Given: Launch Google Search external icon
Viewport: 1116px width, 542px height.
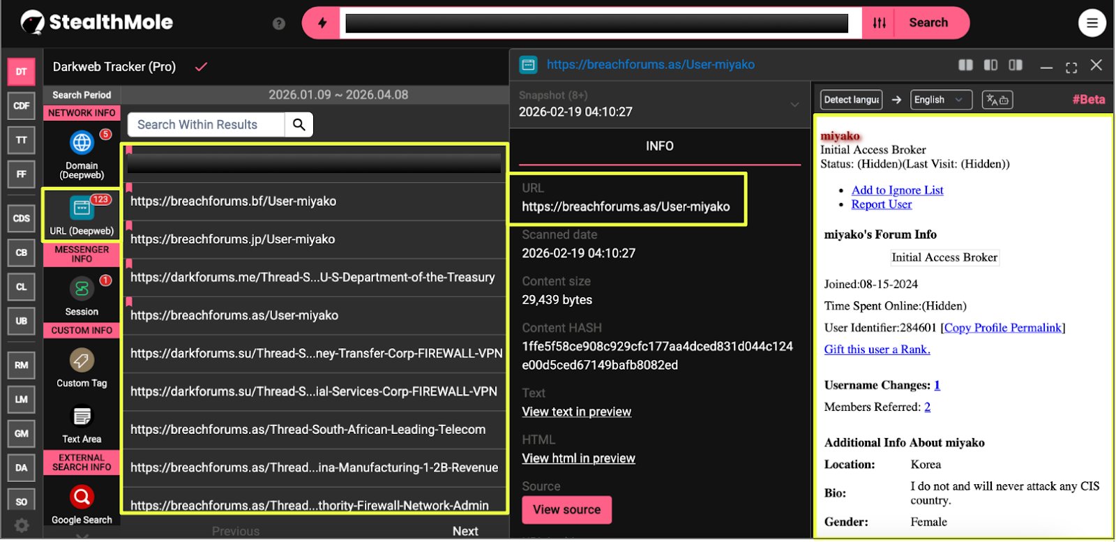Looking at the screenshot, I should (x=82, y=497).
